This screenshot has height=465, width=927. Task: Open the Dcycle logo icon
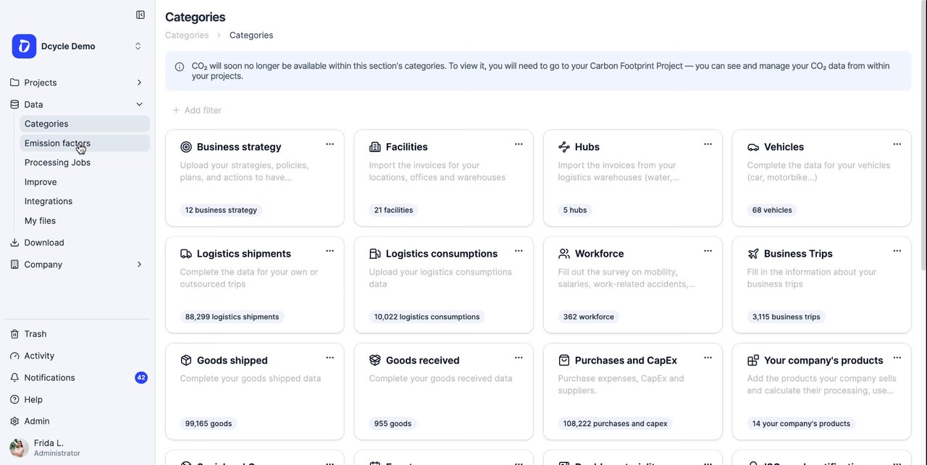(x=24, y=46)
